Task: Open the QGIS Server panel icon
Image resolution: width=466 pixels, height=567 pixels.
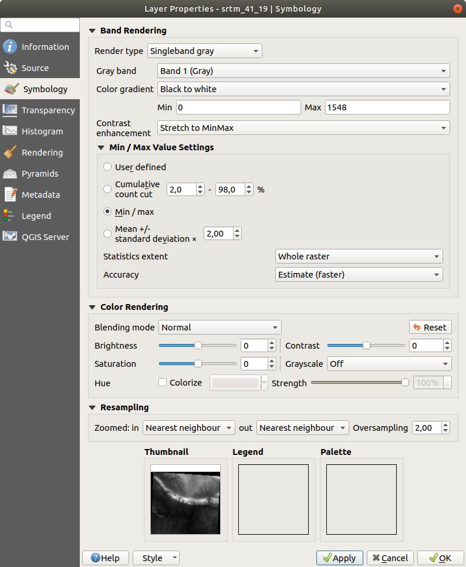Action: pyautogui.click(x=10, y=237)
